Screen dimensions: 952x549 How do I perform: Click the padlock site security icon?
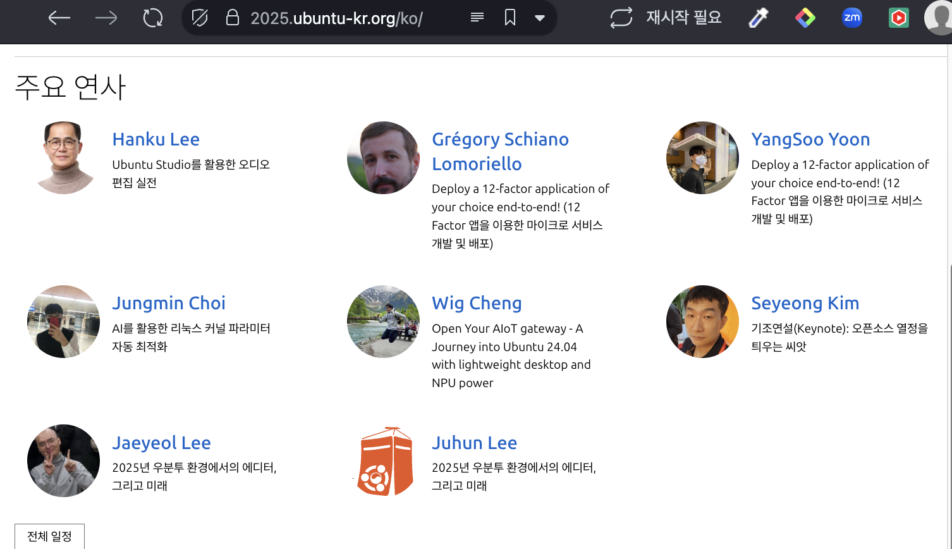(233, 18)
